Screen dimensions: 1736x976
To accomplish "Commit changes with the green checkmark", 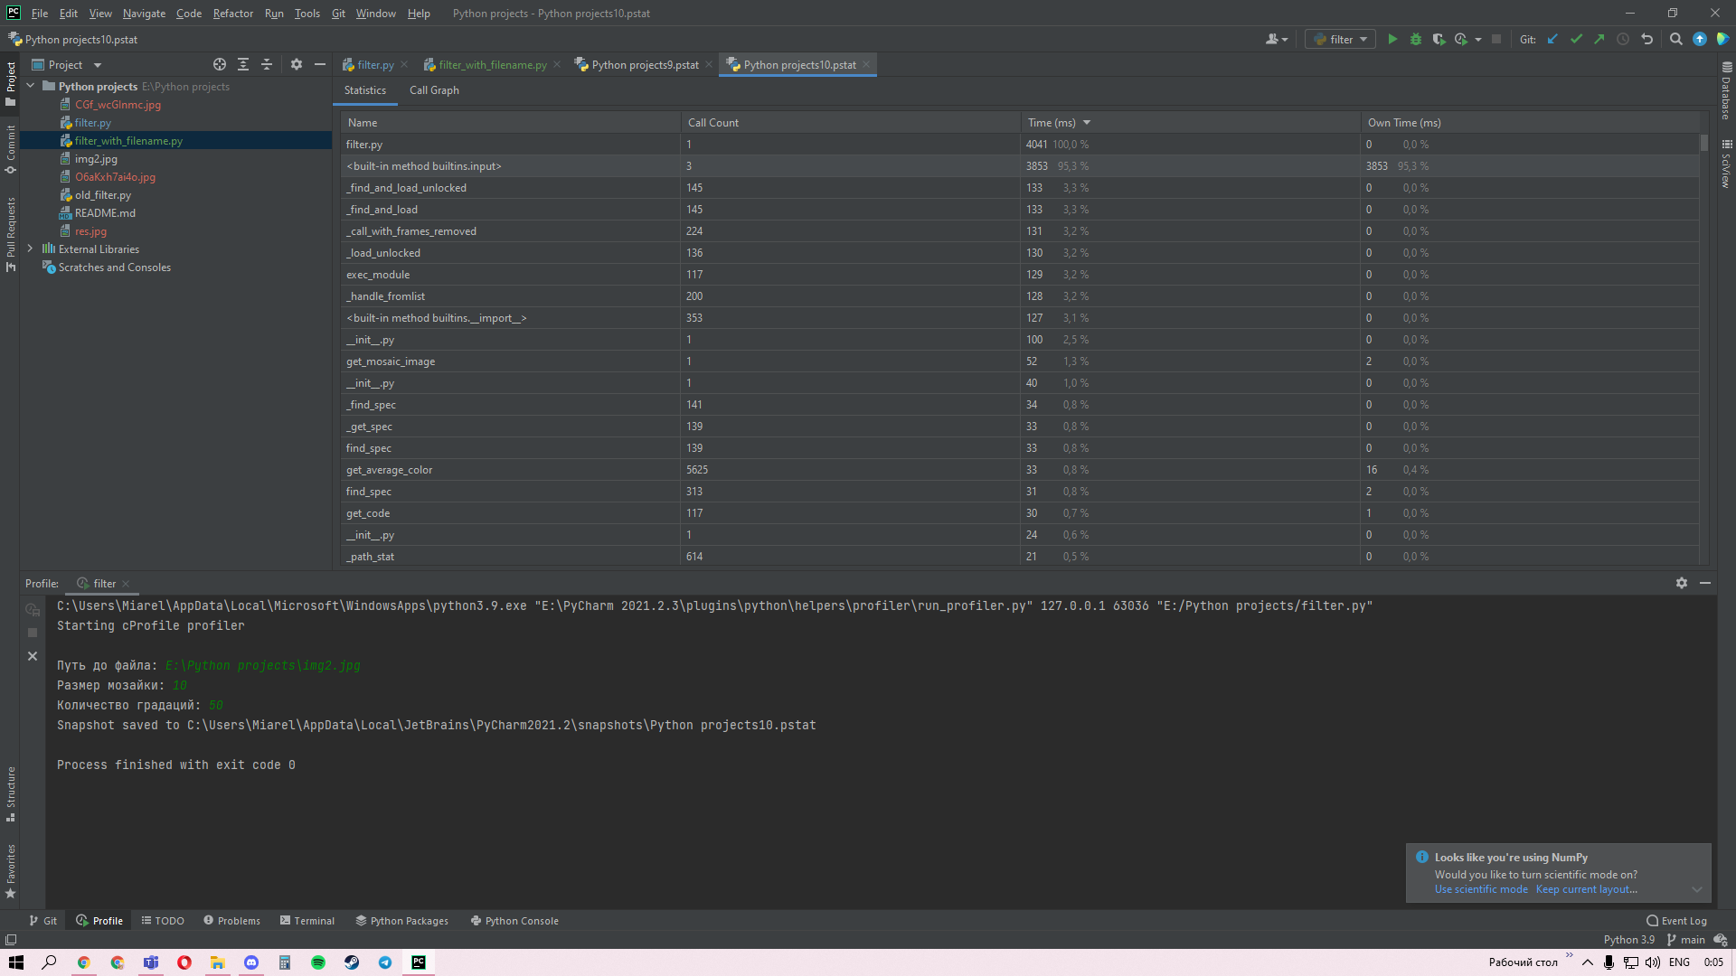I will (x=1576, y=39).
